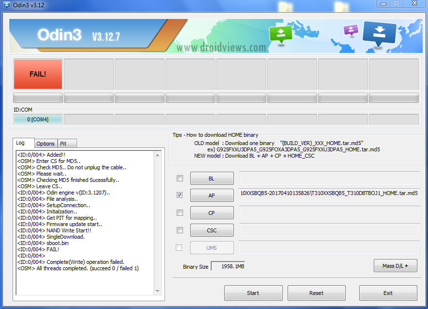
Task: Uncheck the AP file checkbox
Action: (180, 195)
